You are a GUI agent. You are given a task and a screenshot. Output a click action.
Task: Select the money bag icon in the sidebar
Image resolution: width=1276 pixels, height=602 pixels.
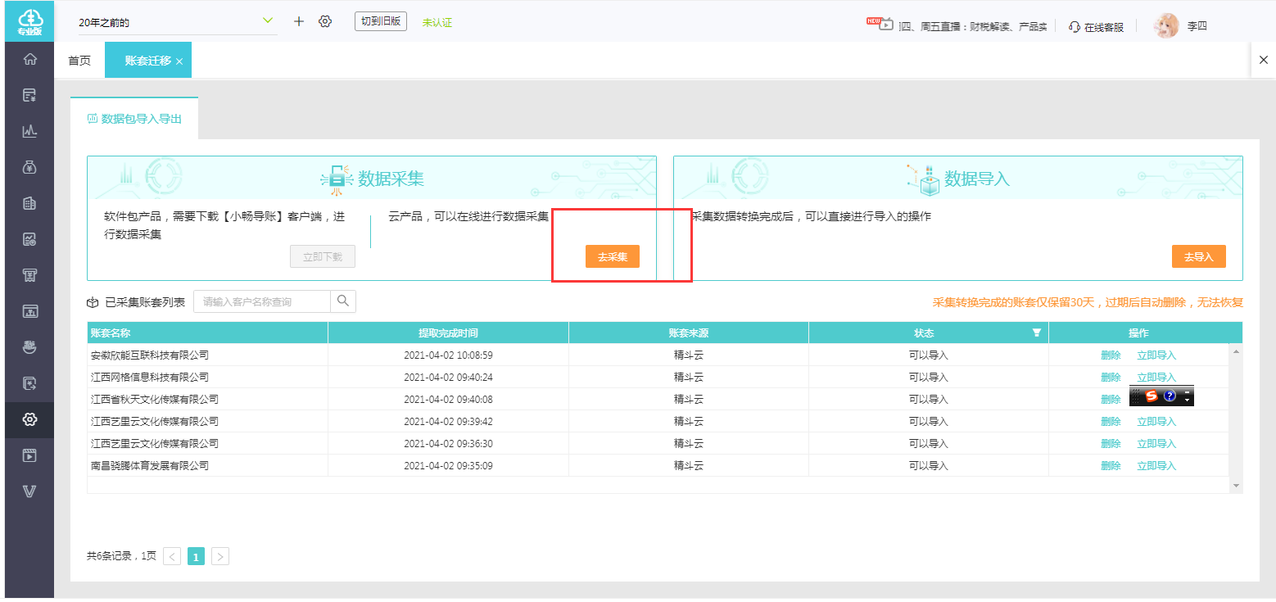pyautogui.click(x=29, y=167)
